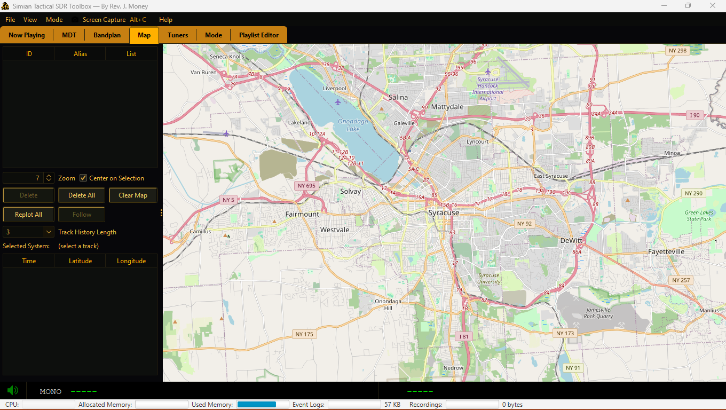Click the Time column header
This screenshot has height=410, width=726.
[x=29, y=261]
